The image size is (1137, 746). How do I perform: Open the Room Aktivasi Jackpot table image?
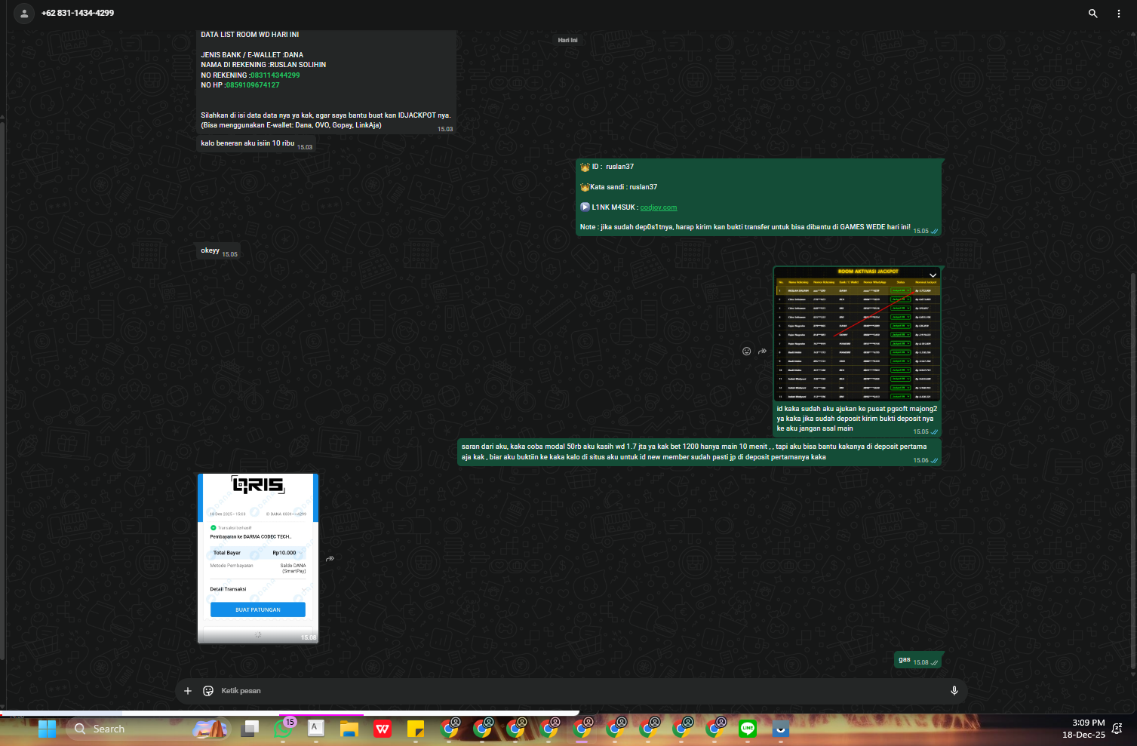(x=857, y=334)
